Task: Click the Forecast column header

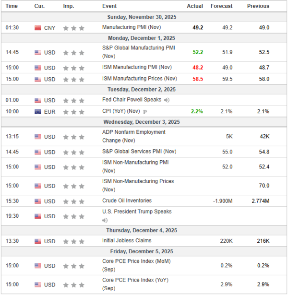Action: [x=221, y=6]
